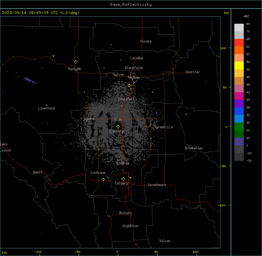262x256 pixels.
Task: Click the 100 tick on the right axis
Action: point(223,48)
